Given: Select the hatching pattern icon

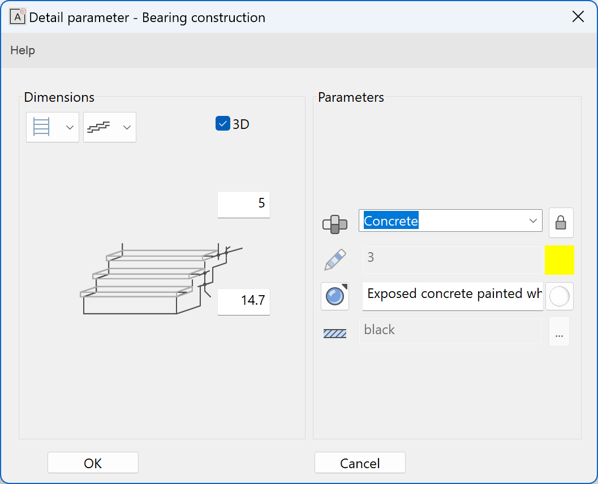Looking at the screenshot, I should click(335, 333).
